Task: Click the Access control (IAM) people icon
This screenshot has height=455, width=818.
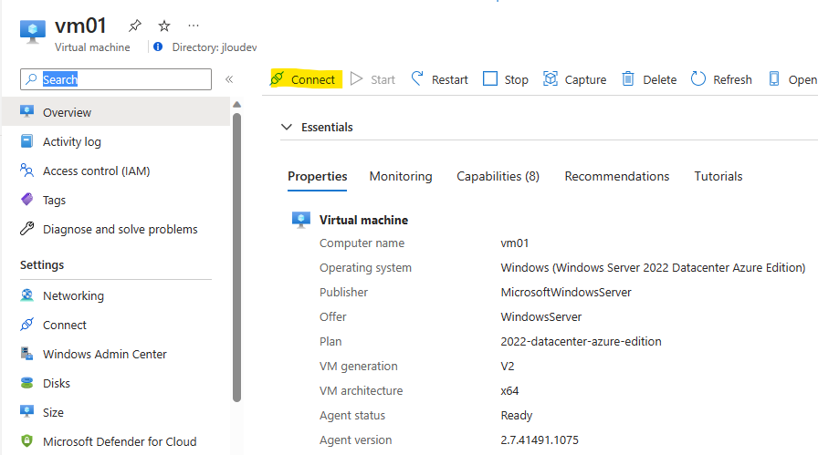Action: pyautogui.click(x=27, y=170)
